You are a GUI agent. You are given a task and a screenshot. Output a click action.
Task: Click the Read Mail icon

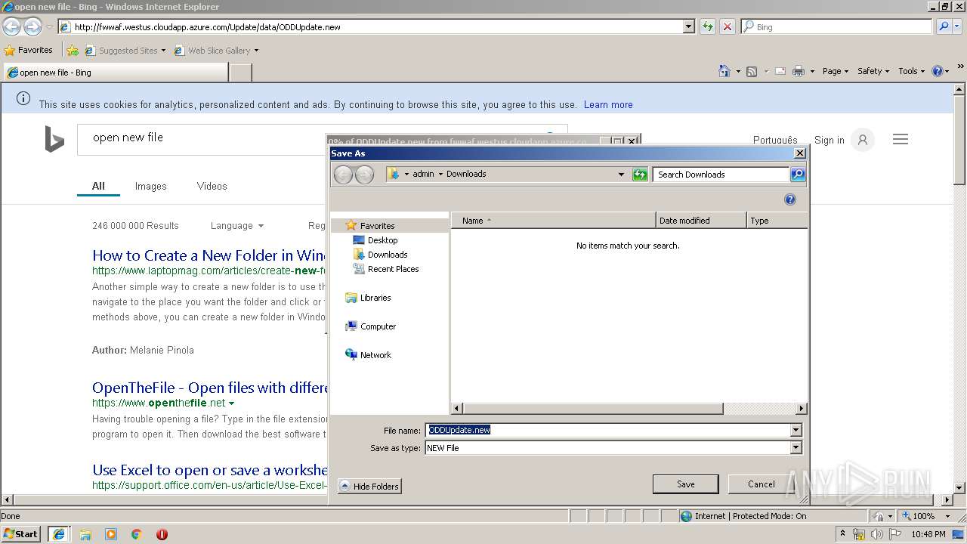[780, 71]
